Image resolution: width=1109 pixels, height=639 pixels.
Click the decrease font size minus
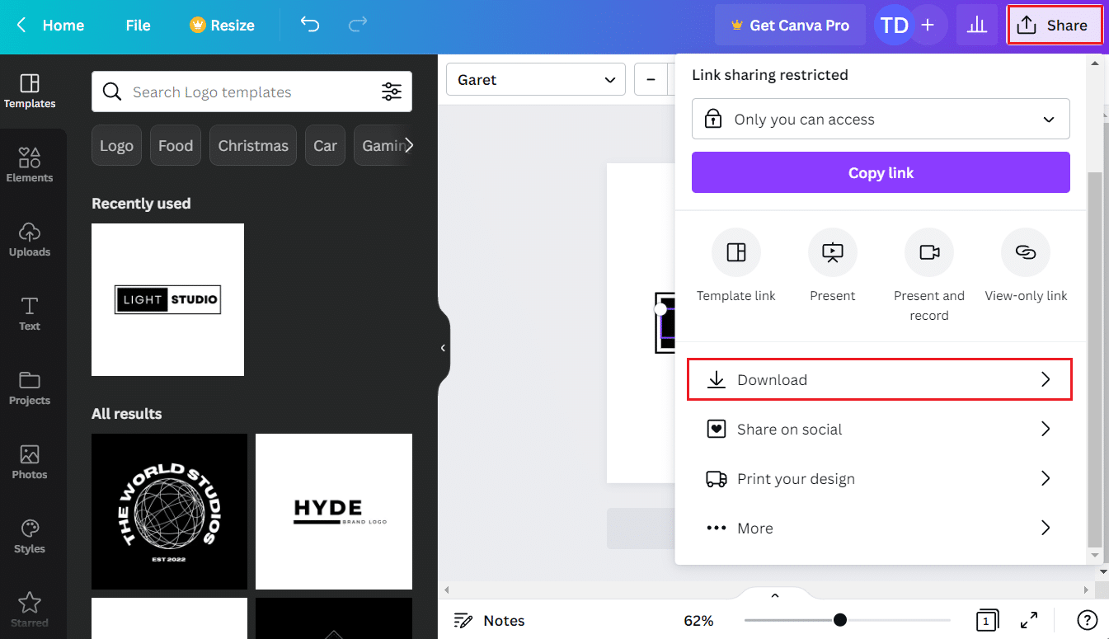[x=651, y=80]
